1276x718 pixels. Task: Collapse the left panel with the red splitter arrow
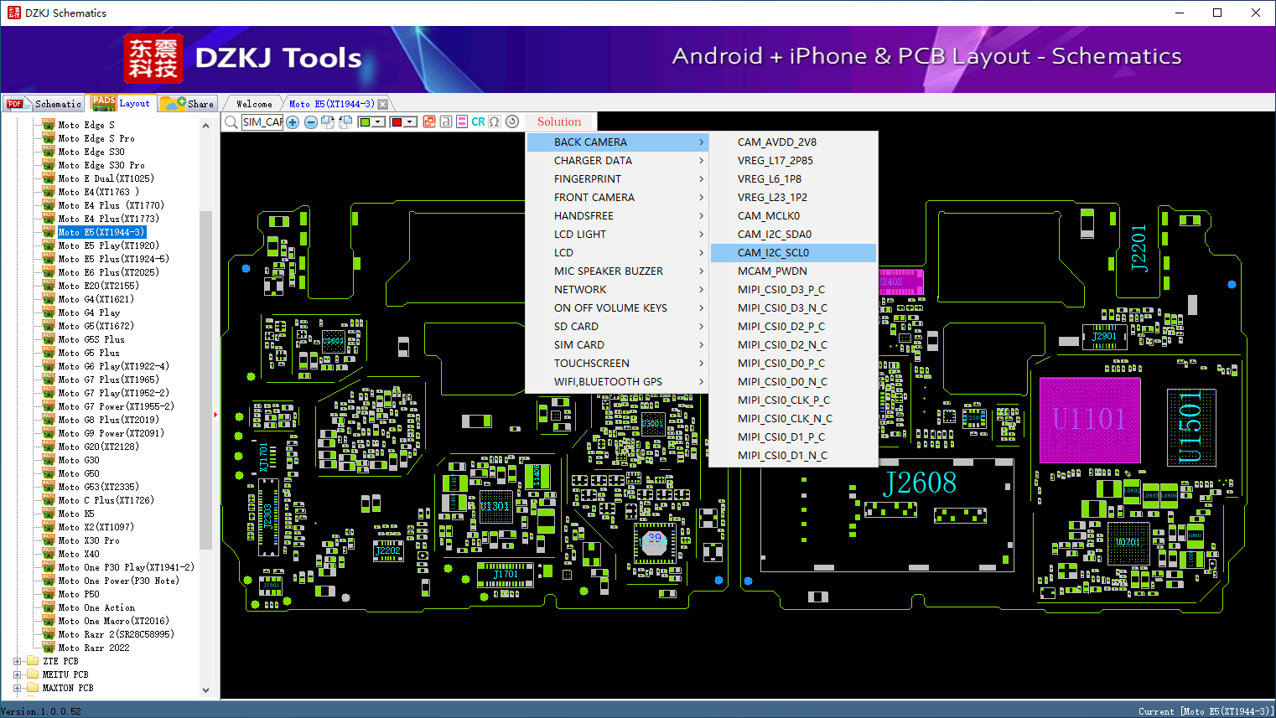point(215,414)
